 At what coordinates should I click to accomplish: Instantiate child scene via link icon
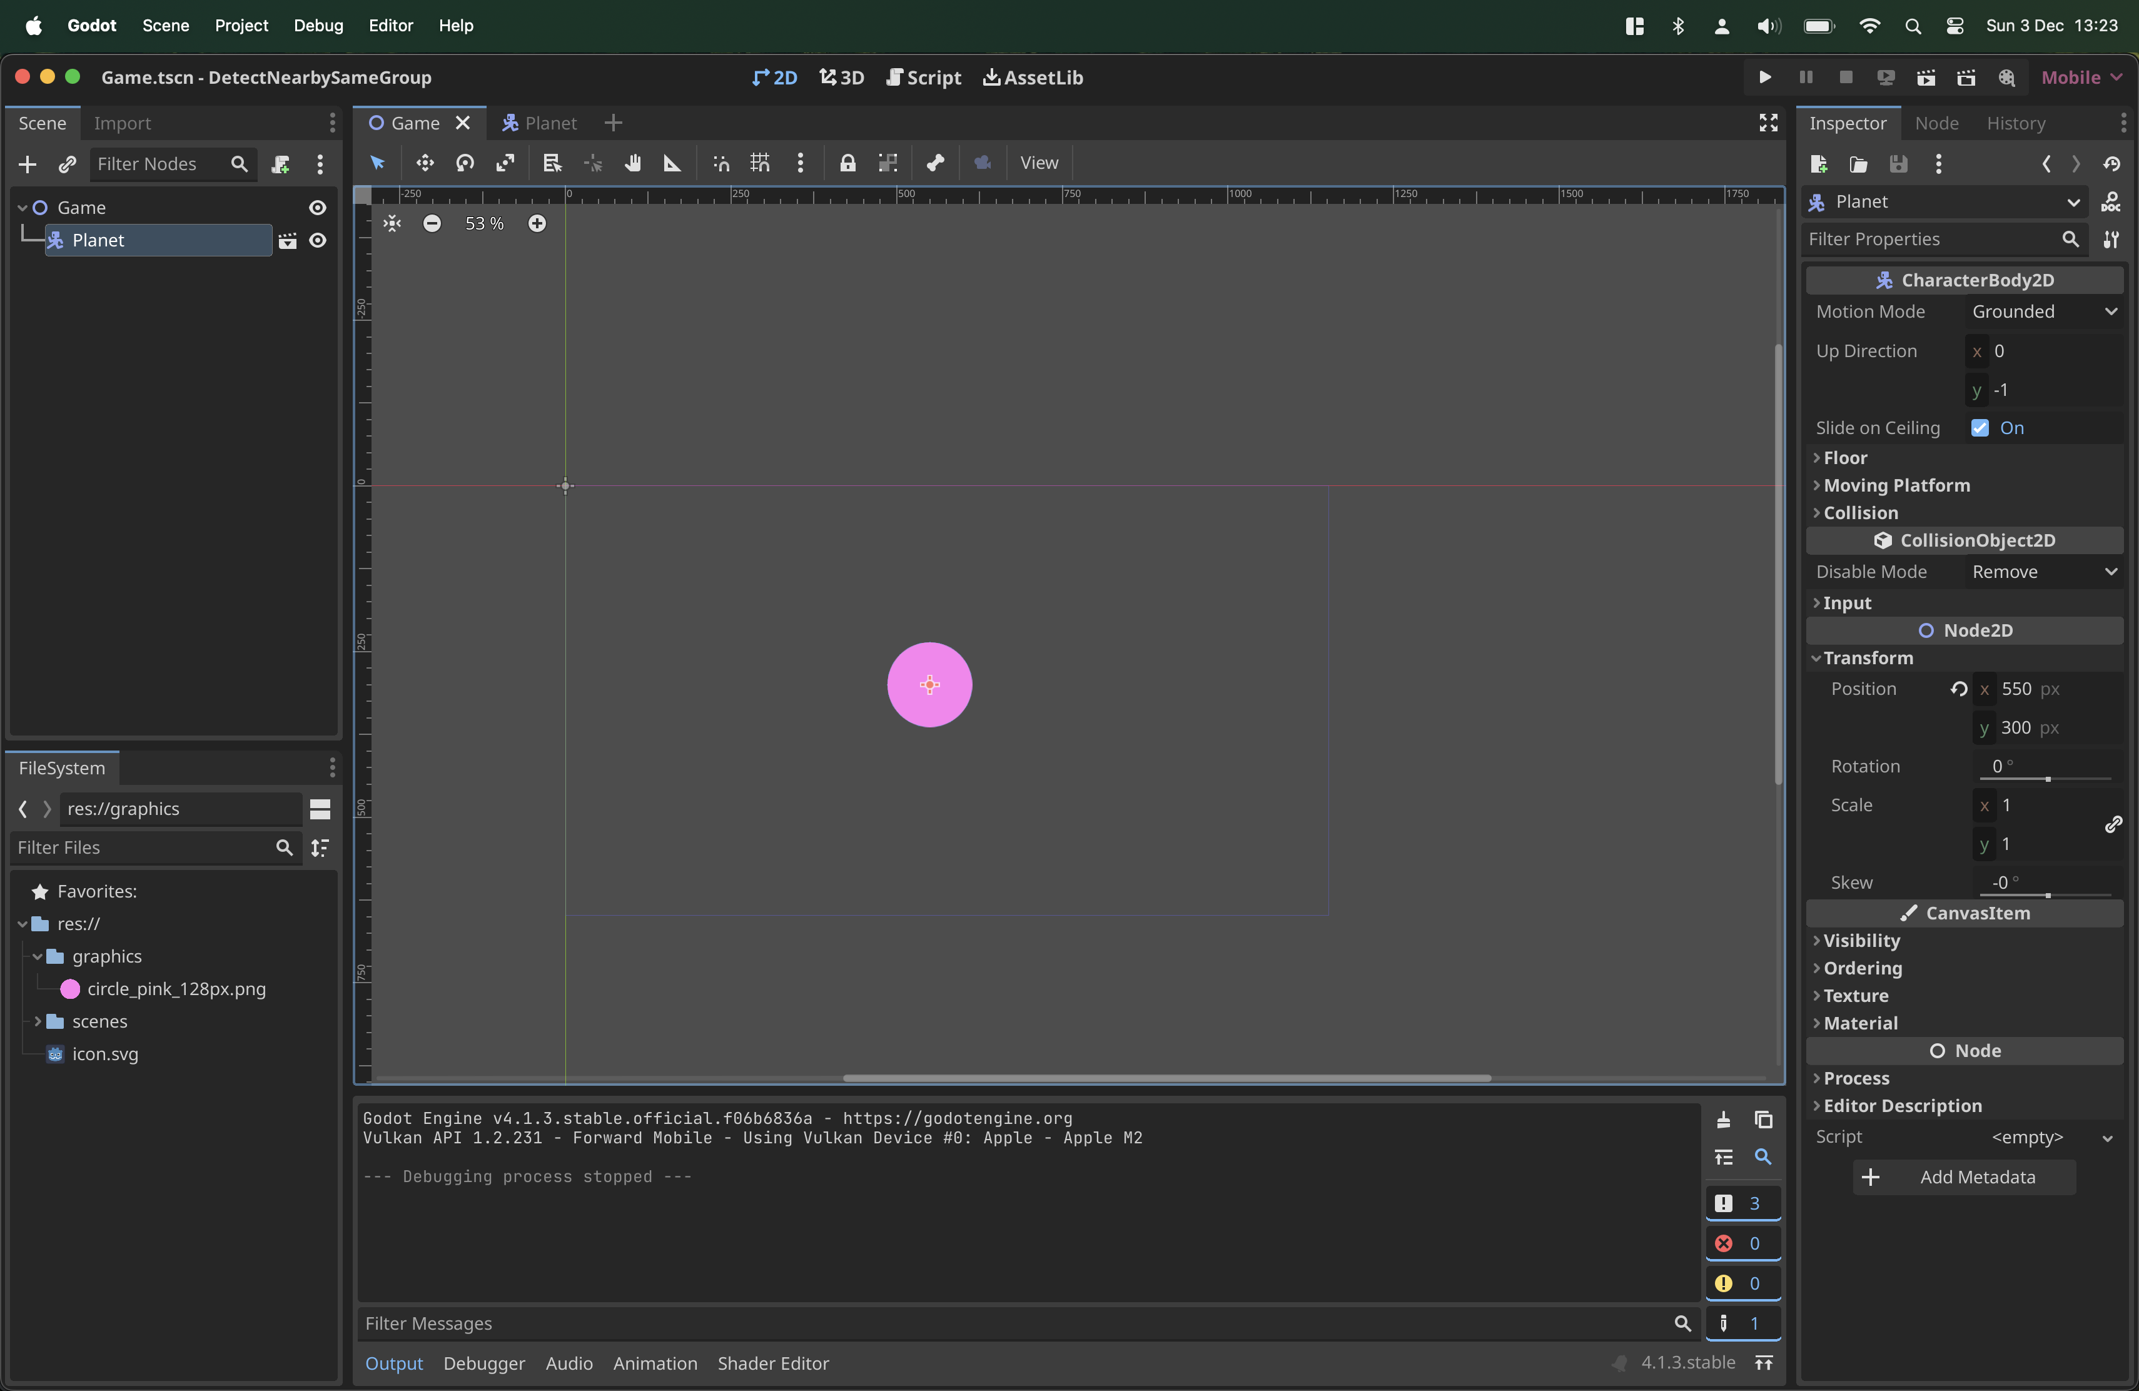(66, 163)
